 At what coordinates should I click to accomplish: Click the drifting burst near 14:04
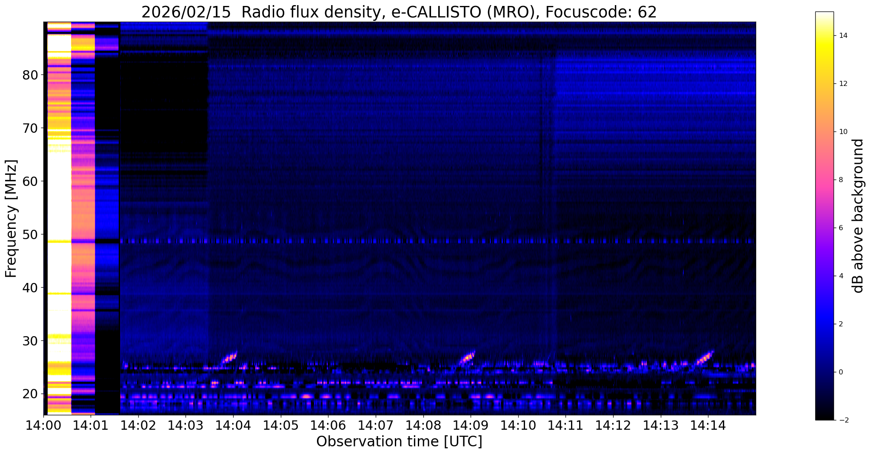[x=230, y=357]
